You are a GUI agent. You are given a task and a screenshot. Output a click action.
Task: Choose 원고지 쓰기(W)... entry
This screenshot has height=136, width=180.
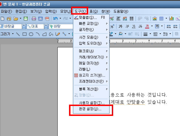(91, 75)
